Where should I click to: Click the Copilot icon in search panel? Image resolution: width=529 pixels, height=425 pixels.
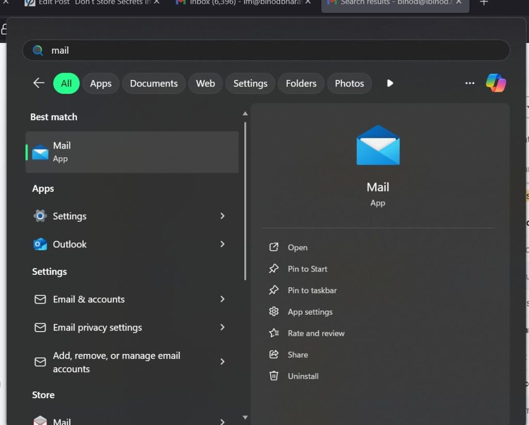coord(495,83)
